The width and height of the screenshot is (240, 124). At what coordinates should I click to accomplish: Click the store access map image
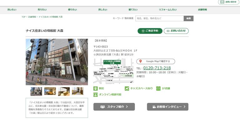click(113, 71)
